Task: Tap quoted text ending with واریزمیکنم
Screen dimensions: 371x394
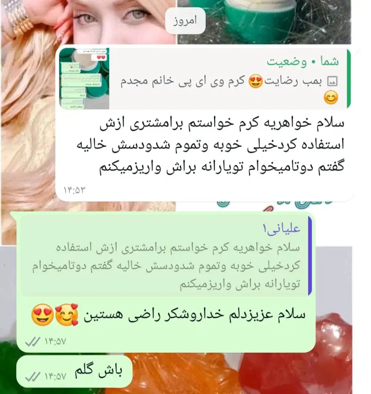Action: [x=166, y=266]
